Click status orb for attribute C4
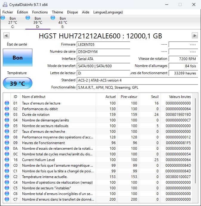This screenshot has height=206, width=201. point(7,182)
